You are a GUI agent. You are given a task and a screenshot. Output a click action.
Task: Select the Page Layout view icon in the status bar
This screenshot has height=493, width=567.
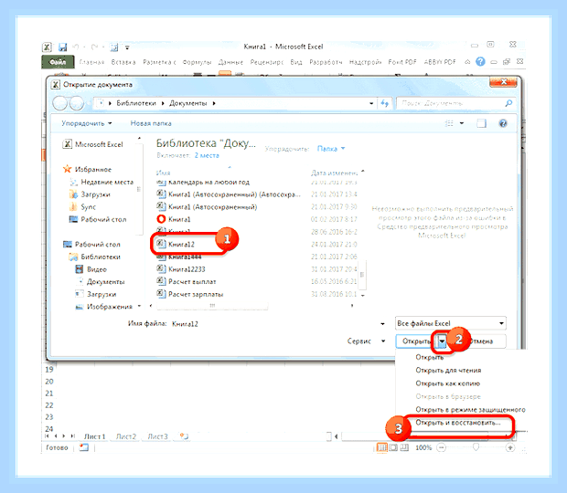coord(393,447)
